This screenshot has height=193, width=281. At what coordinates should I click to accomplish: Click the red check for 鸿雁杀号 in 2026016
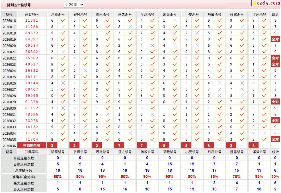pyautogui.click(x=63, y=20)
